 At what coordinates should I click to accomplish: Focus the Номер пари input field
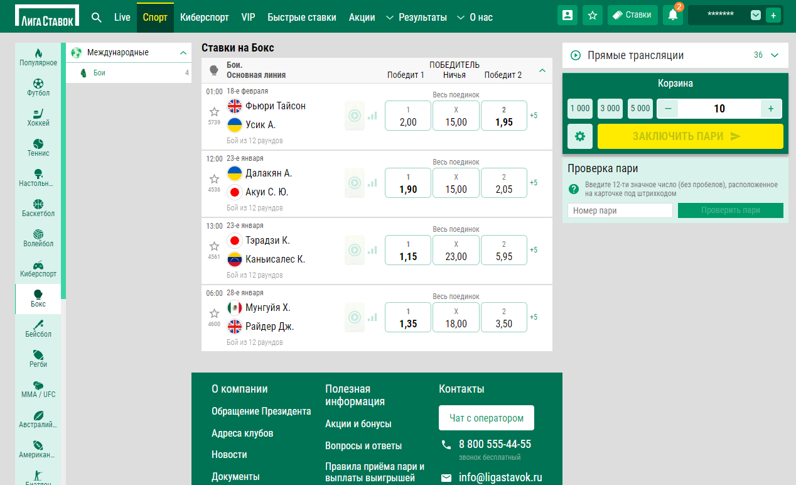click(620, 210)
